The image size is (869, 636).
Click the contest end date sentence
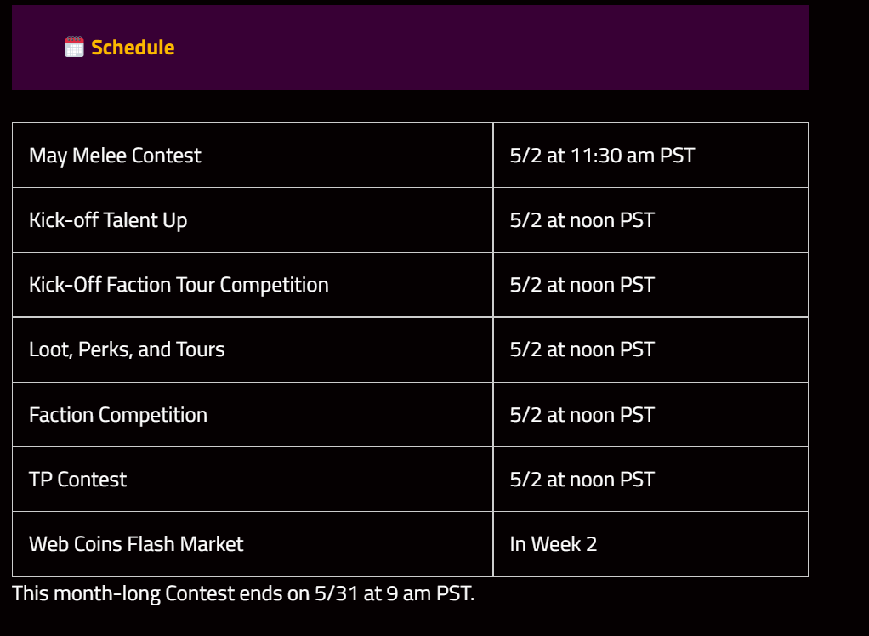tap(243, 593)
